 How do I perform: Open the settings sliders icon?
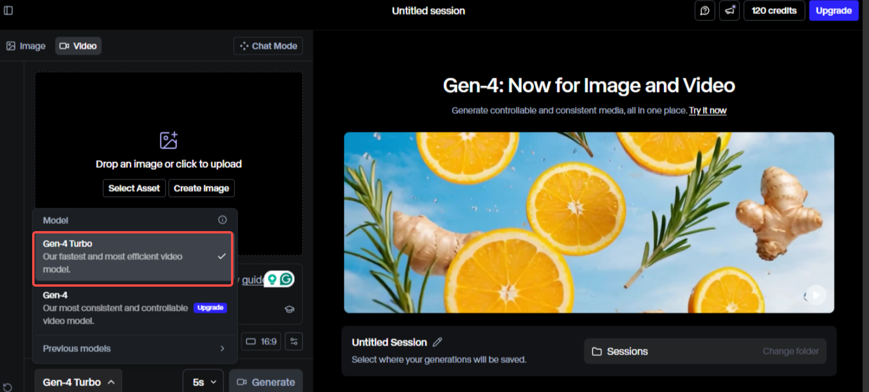(x=294, y=342)
